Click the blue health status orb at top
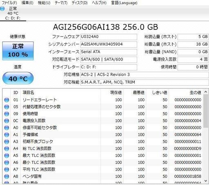The height and width of the screenshot is (185, 209). [x=2, y=9]
